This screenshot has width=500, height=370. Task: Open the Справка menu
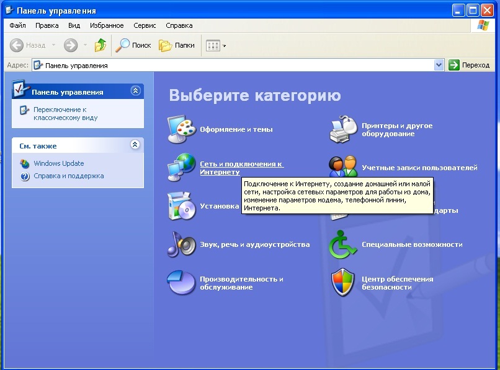179,25
